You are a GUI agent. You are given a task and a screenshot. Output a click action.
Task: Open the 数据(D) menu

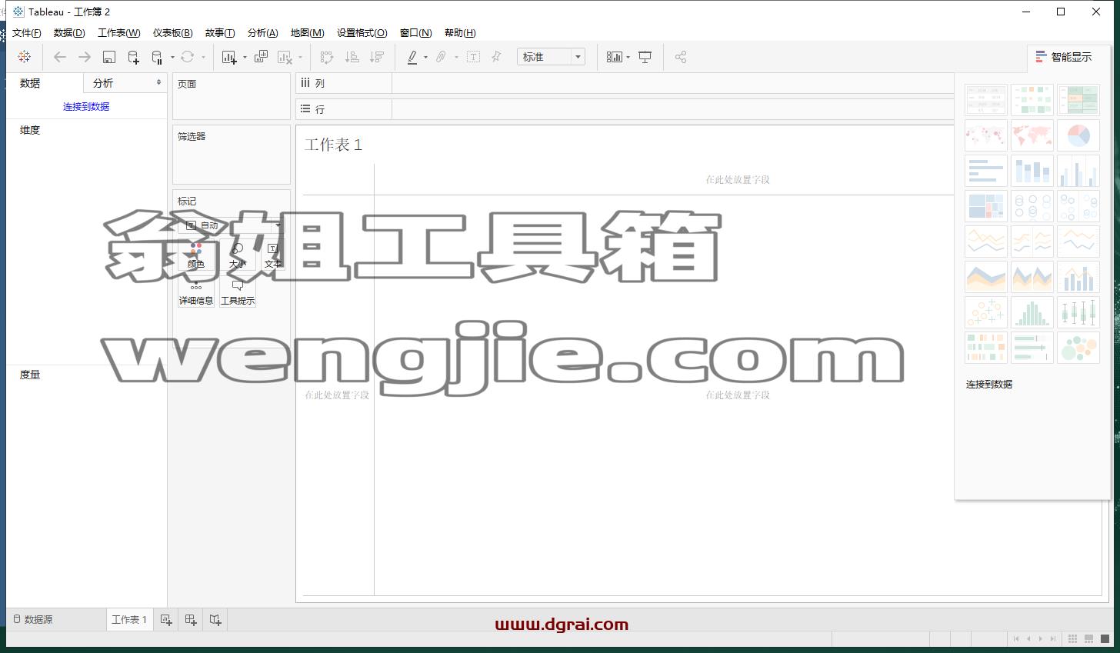[69, 33]
